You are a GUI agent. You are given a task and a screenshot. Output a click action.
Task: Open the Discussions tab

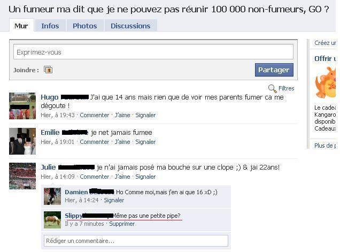130,26
